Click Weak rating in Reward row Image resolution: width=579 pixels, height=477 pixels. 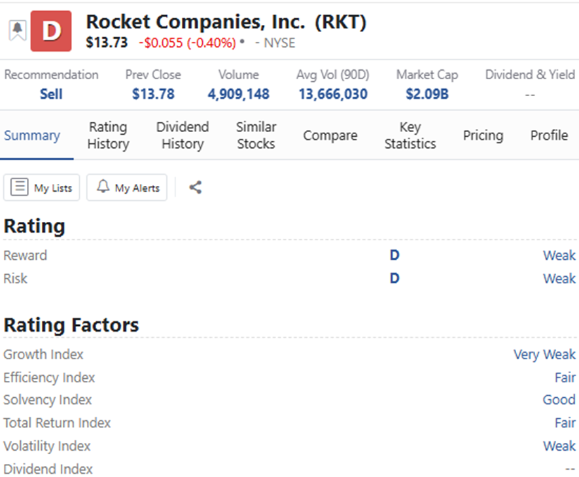559,255
